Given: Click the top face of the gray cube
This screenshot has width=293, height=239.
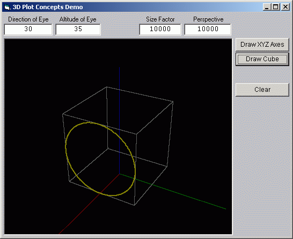Looking at the screenshot, I should (x=118, y=110).
